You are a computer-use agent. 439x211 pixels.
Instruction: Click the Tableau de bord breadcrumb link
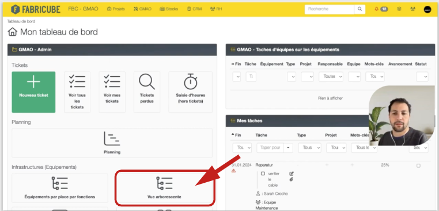coord(21,21)
